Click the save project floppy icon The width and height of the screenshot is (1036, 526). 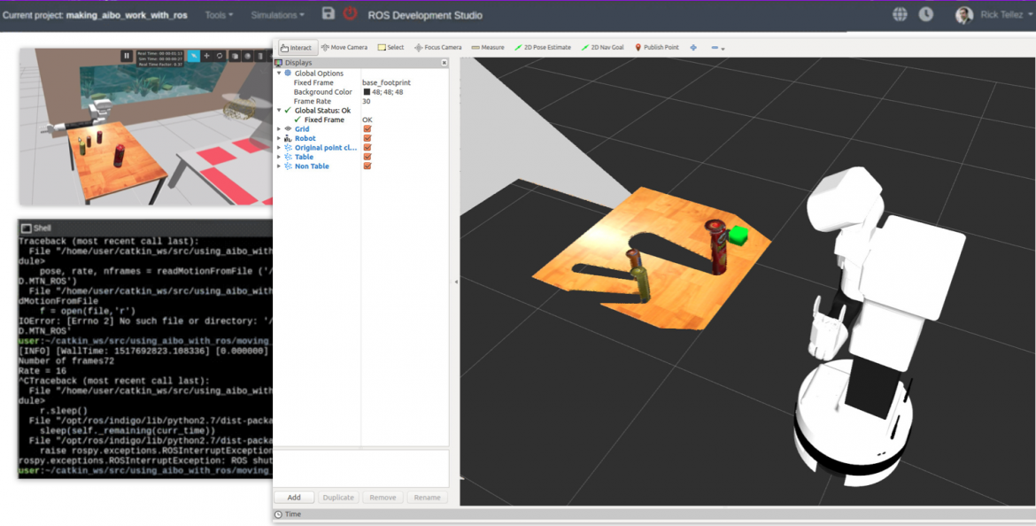click(329, 13)
